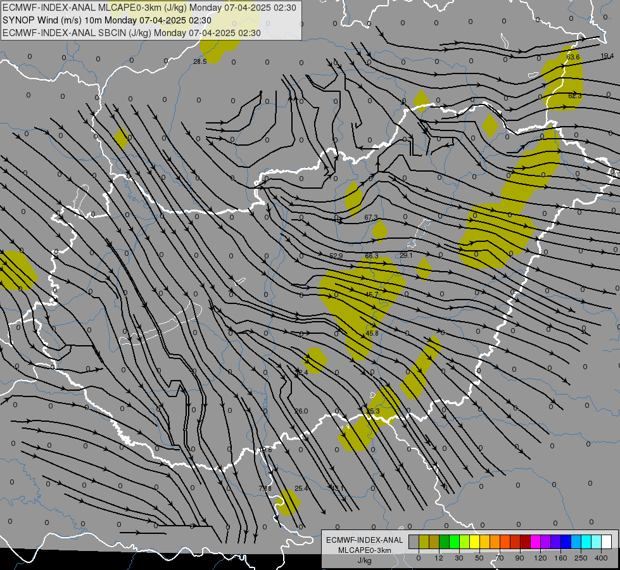Click the map value '62.3'

click(x=575, y=96)
